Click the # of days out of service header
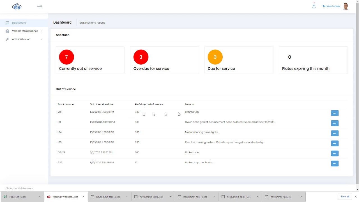Viewport: 359px width, 202px height. click(149, 104)
